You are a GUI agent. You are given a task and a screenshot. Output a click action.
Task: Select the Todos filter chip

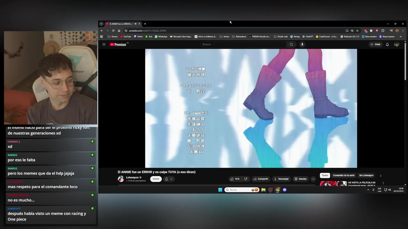coord(325,175)
